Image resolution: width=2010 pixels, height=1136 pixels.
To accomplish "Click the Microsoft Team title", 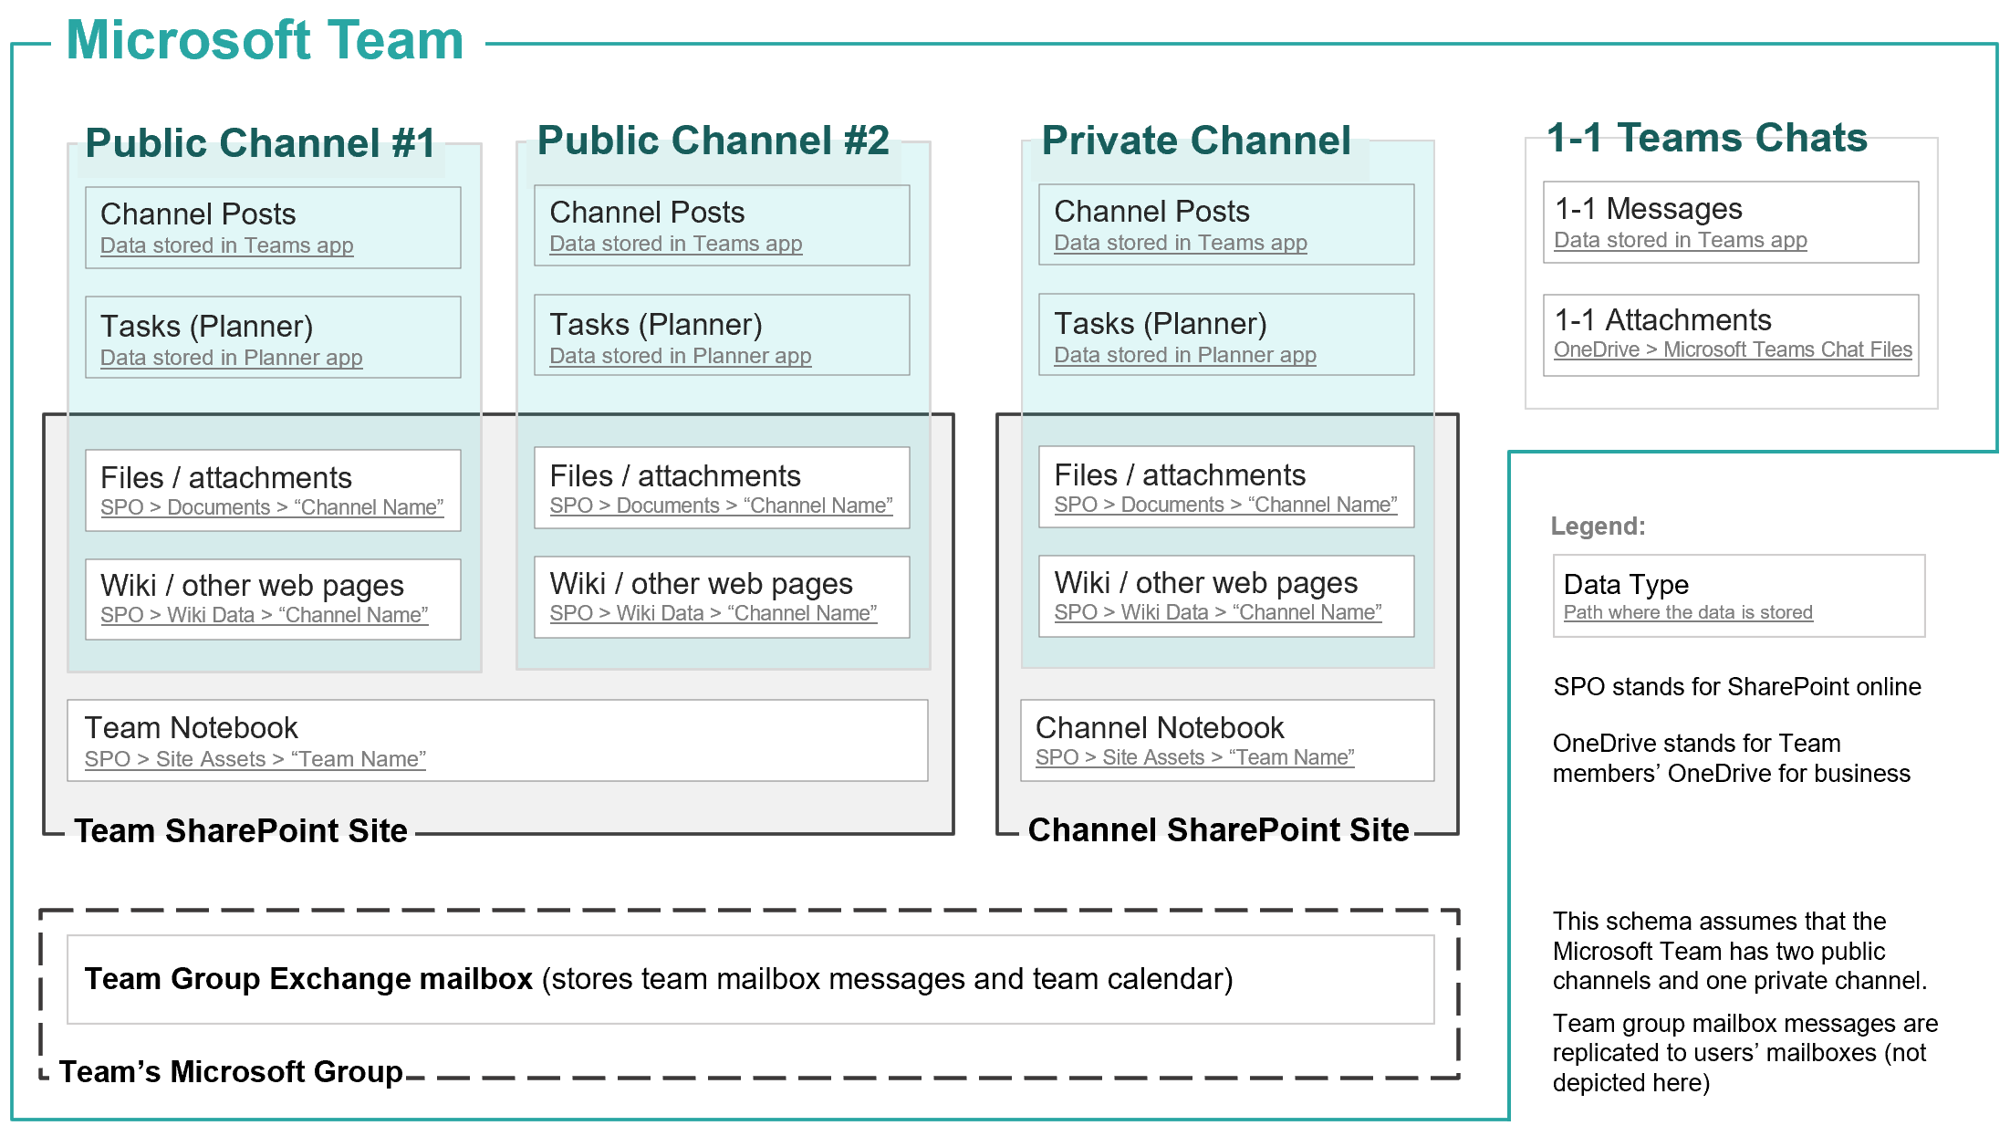I will tap(265, 41).
